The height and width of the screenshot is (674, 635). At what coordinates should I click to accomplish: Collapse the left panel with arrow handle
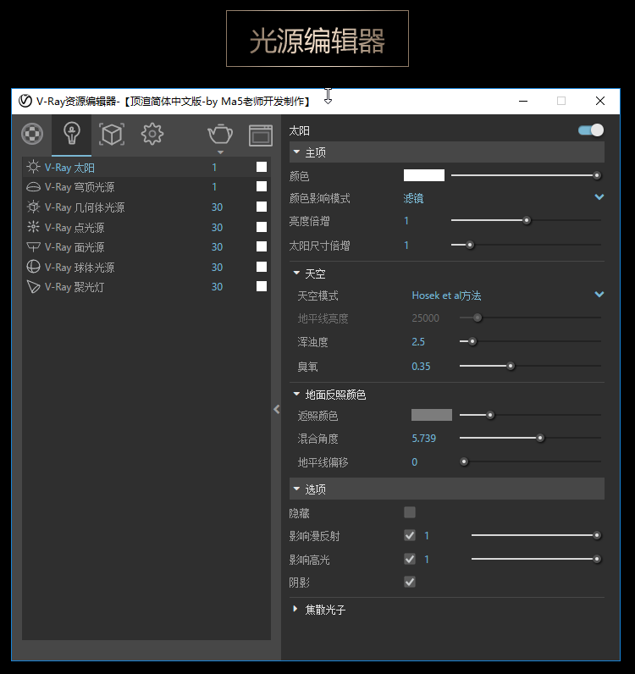(x=277, y=409)
